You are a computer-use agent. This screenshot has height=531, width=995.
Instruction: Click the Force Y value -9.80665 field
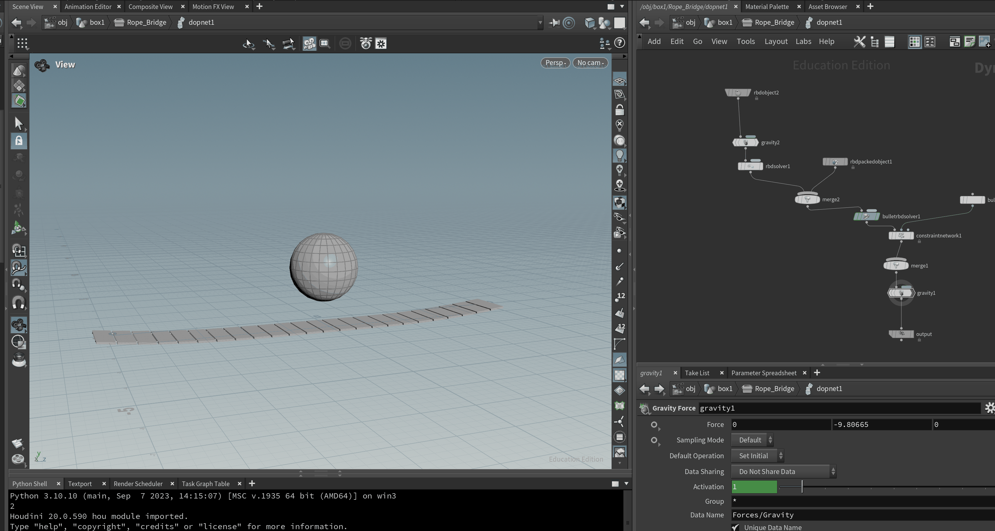pyautogui.click(x=882, y=424)
